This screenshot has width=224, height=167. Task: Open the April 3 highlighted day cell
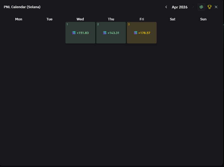point(142,33)
